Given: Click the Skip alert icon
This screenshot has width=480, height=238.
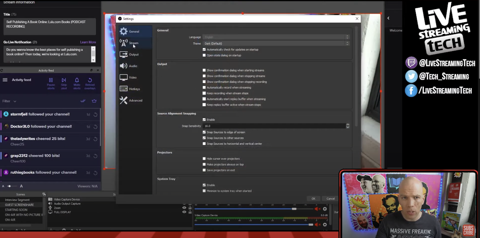Looking at the screenshot, I should coord(64,80).
